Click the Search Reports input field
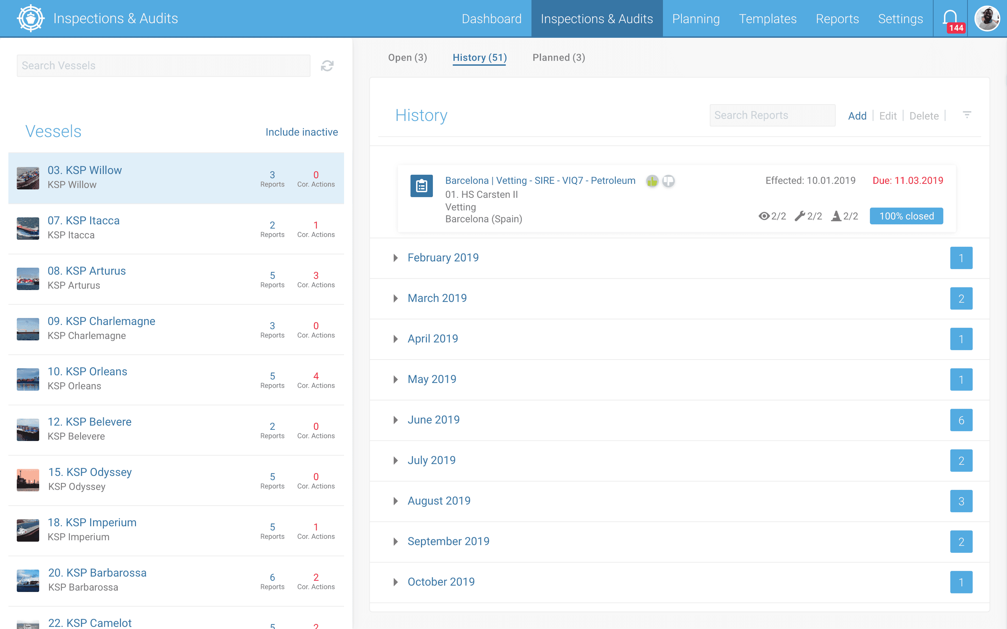Viewport: 1007px width, 629px height. (x=772, y=115)
